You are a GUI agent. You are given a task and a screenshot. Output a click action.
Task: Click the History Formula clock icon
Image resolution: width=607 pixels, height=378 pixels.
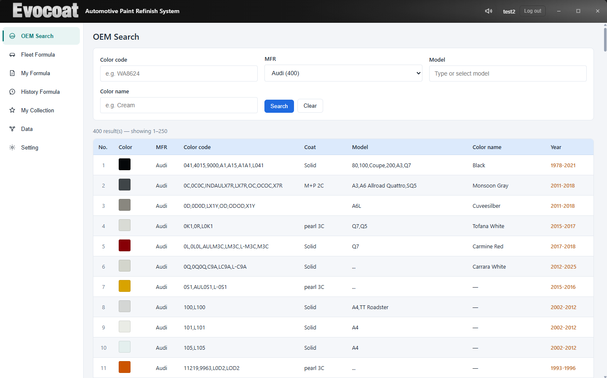click(x=12, y=92)
